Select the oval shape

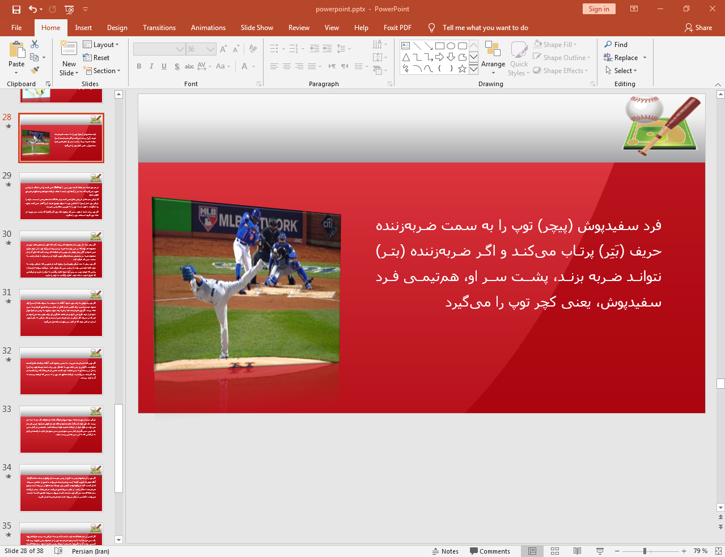[451, 46]
